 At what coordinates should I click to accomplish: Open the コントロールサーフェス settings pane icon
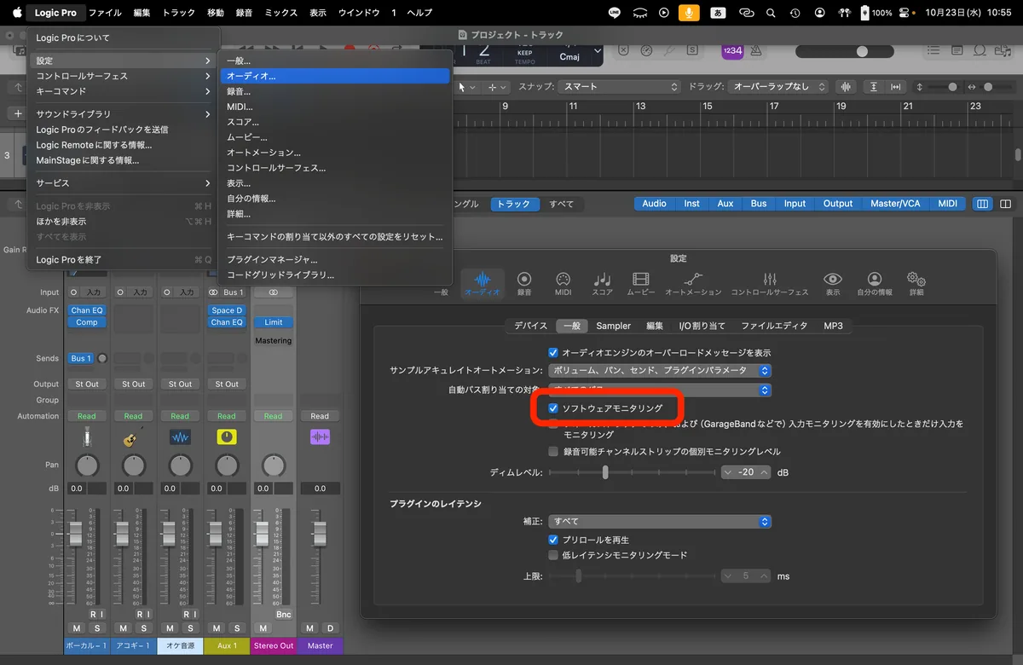pyautogui.click(x=770, y=284)
